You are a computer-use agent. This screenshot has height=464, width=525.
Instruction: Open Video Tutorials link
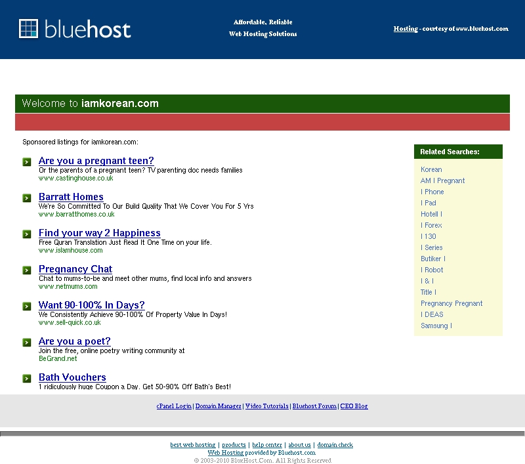pos(267,406)
